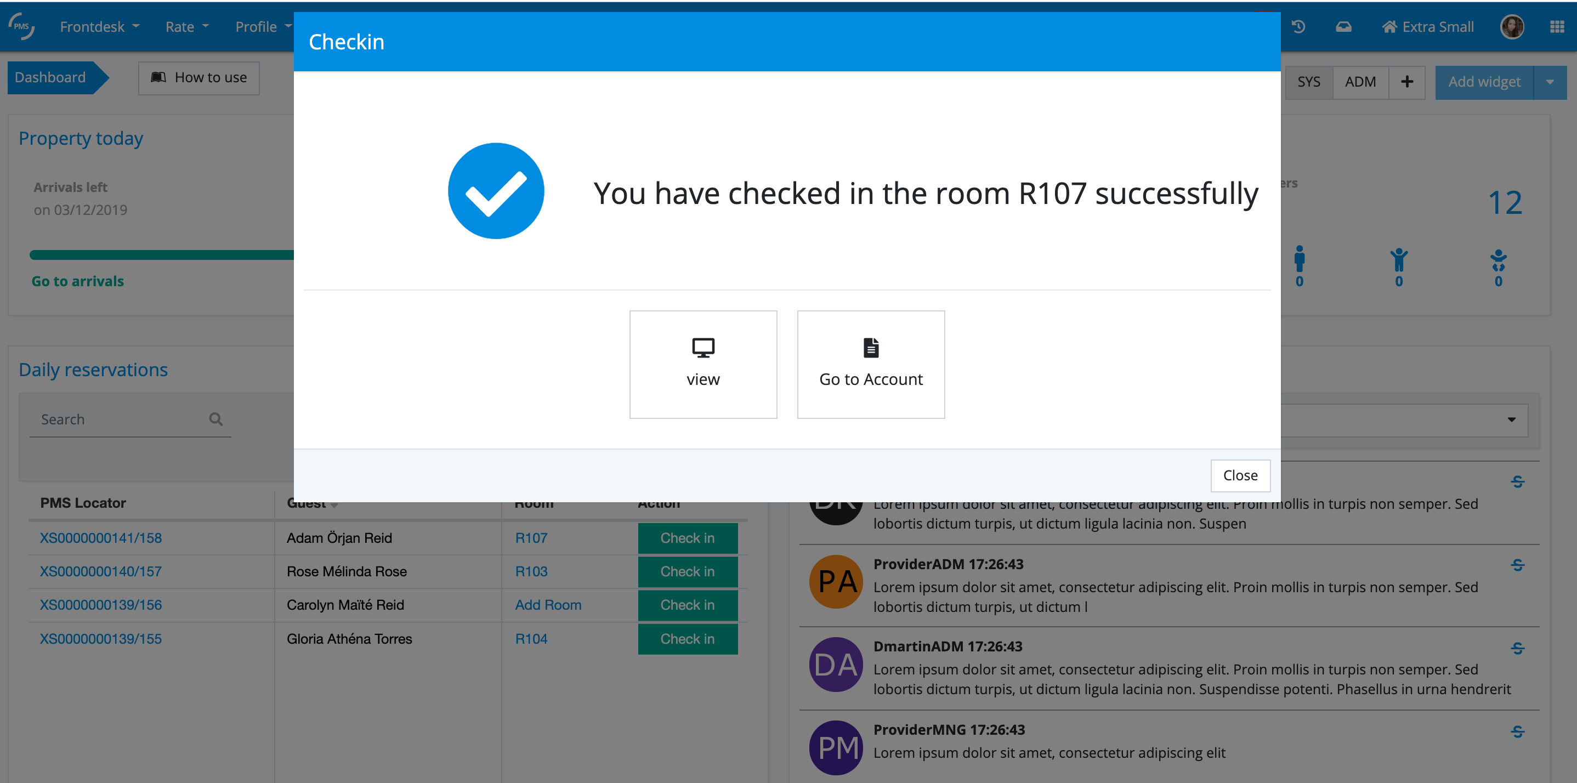Screen dimensions: 1577x783
Task: Switch to the SYS tab
Action: click(1308, 82)
